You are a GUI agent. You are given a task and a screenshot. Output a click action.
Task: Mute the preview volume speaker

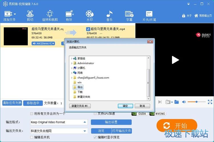pos(184,102)
